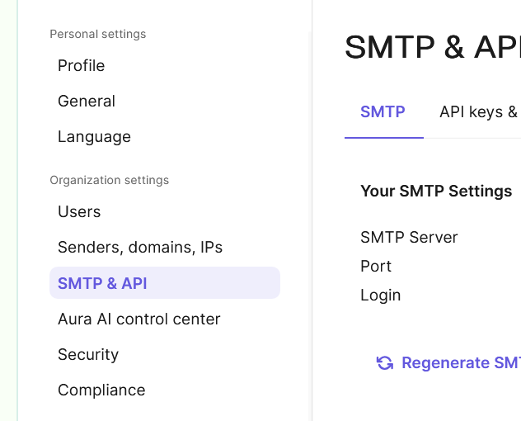Image resolution: width=521 pixels, height=421 pixels.
Task: Click the Your SMTP Settings heading
Action: pyautogui.click(x=436, y=192)
